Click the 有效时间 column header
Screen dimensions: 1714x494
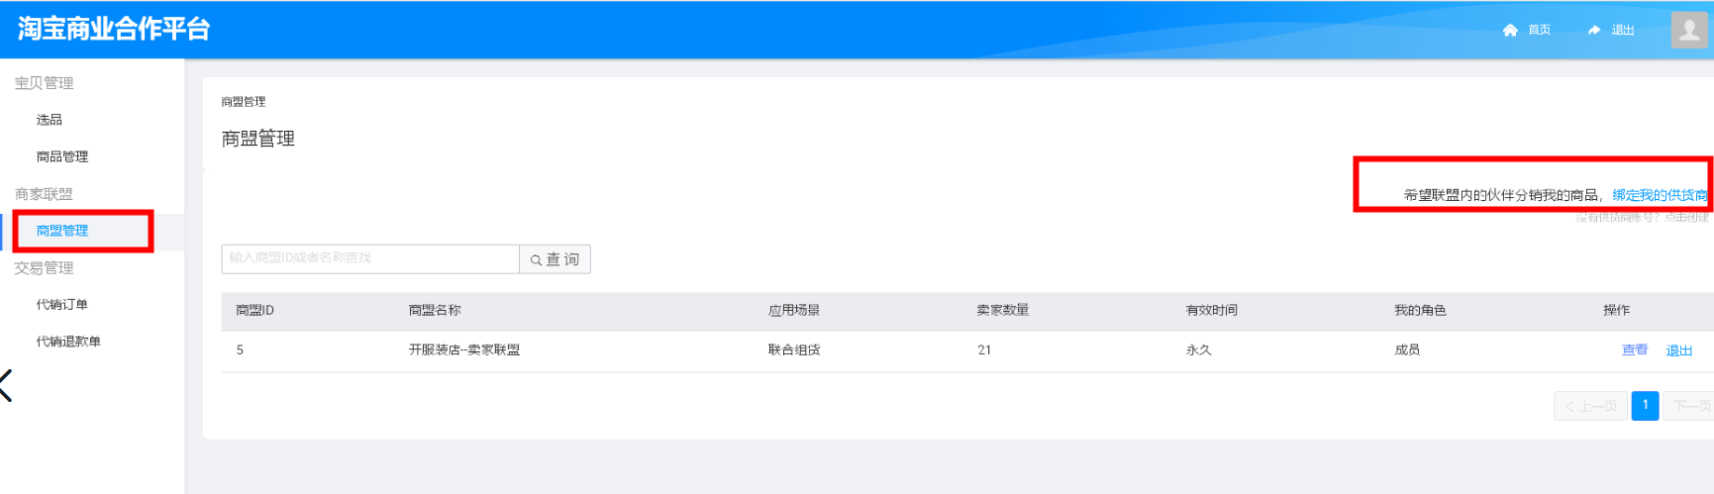(1212, 311)
